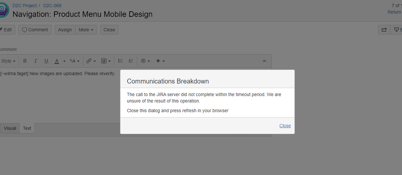The image size is (402, 175).
Task: Click the Comment button
Action: click(35, 30)
